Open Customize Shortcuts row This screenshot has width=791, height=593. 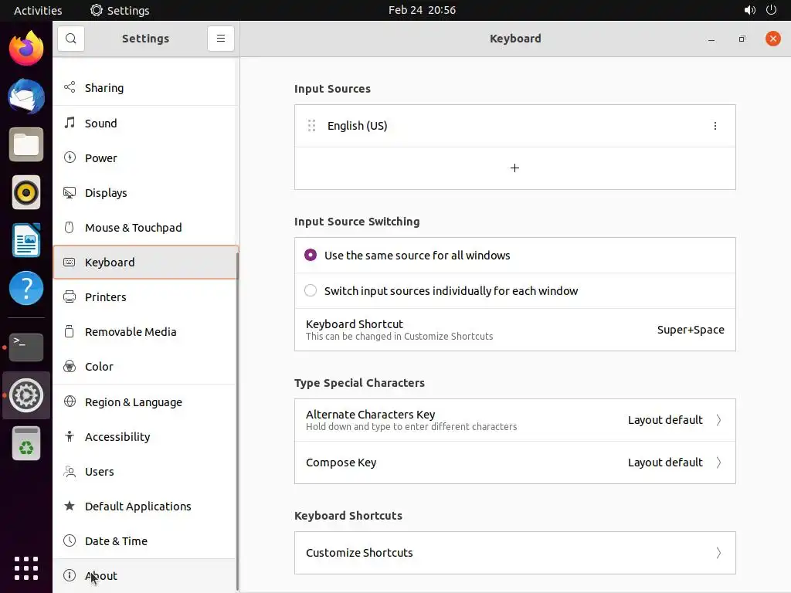514,553
